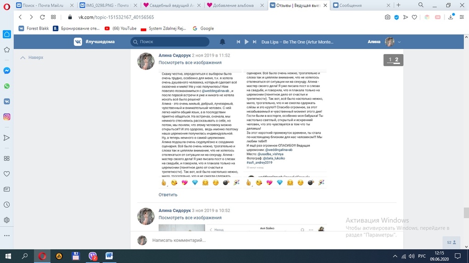Open Facebook Messenger in Opera sidebar

(7, 71)
